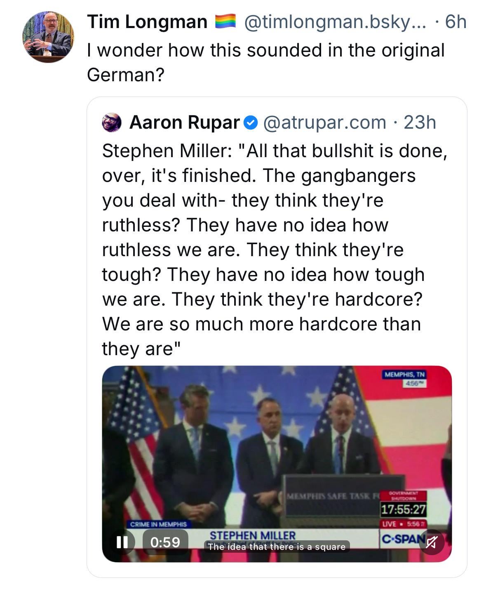This screenshot has height=589, width=486.
Task: Click the Crime in Memphis banner label
Action: tap(158, 524)
